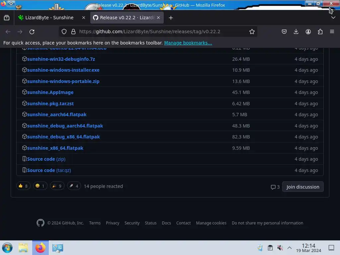This screenshot has height=255, width=340.
Task: Open the clock showing 12:14
Action: pyautogui.click(x=308, y=248)
